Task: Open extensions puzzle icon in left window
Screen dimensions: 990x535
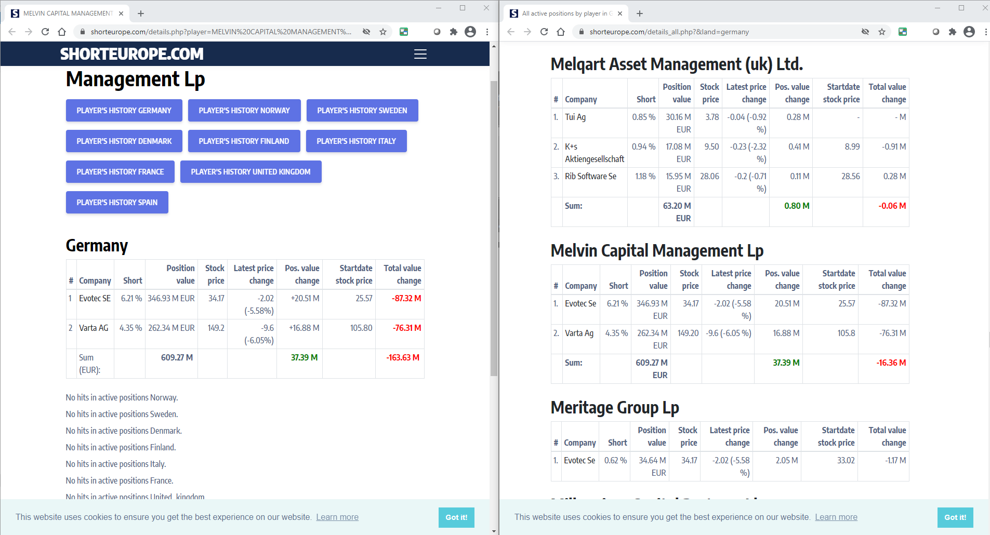Action: (454, 32)
